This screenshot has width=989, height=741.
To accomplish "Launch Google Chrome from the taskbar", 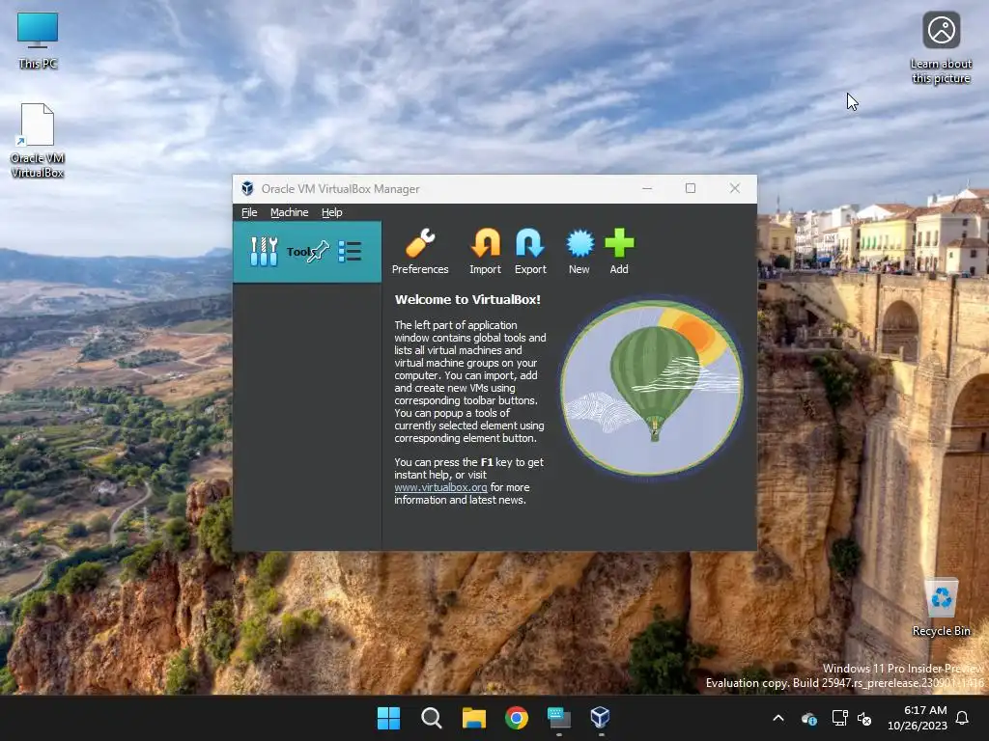I will (517, 718).
